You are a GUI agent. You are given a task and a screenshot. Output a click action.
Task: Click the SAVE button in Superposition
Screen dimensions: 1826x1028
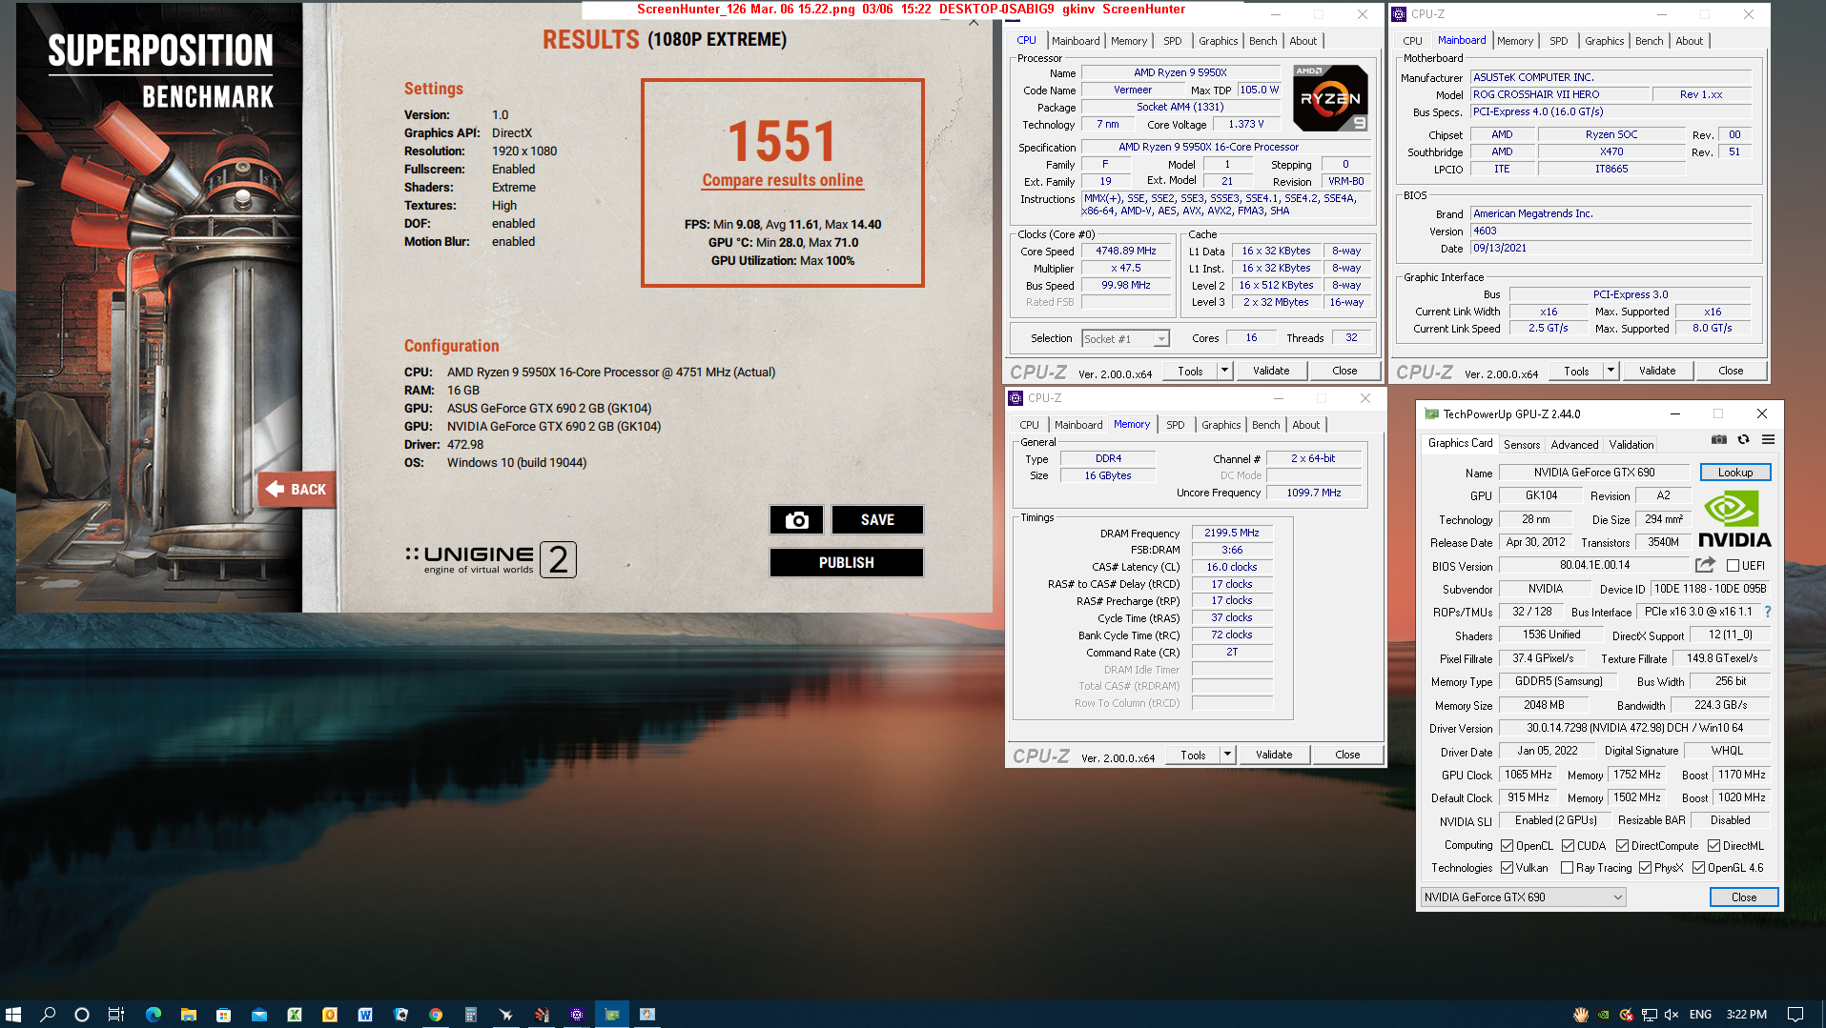(x=877, y=519)
